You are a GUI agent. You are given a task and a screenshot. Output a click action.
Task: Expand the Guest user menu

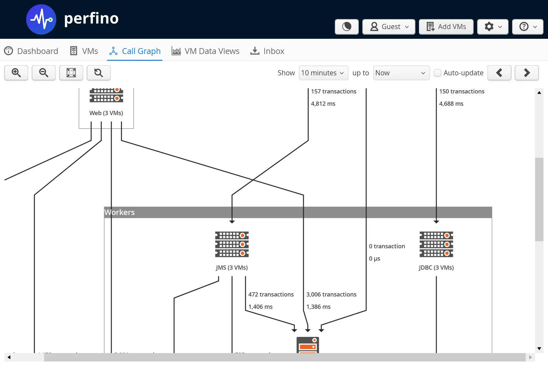click(x=389, y=27)
